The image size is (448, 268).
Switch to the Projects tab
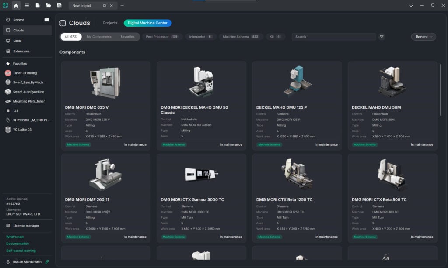pyautogui.click(x=110, y=23)
